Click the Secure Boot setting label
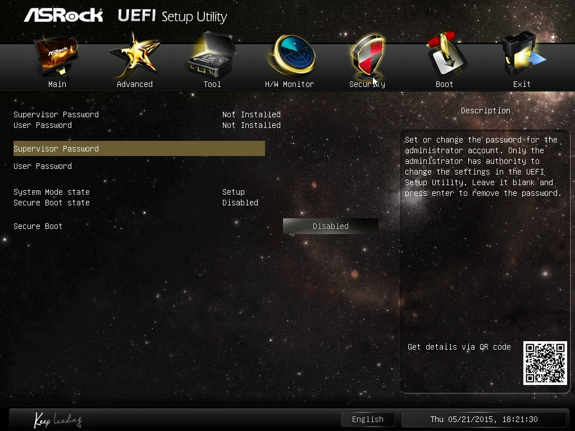Viewport: 575px width, 431px height. click(x=38, y=226)
